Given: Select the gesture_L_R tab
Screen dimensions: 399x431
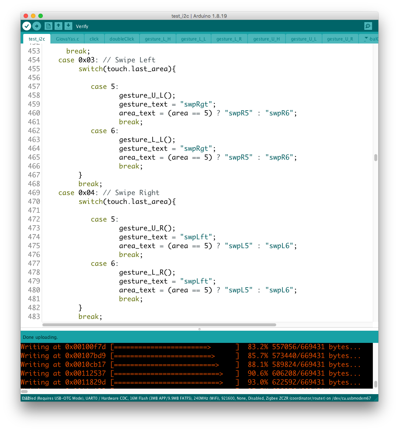Looking at the screenshot, I should tap(229, 39).
